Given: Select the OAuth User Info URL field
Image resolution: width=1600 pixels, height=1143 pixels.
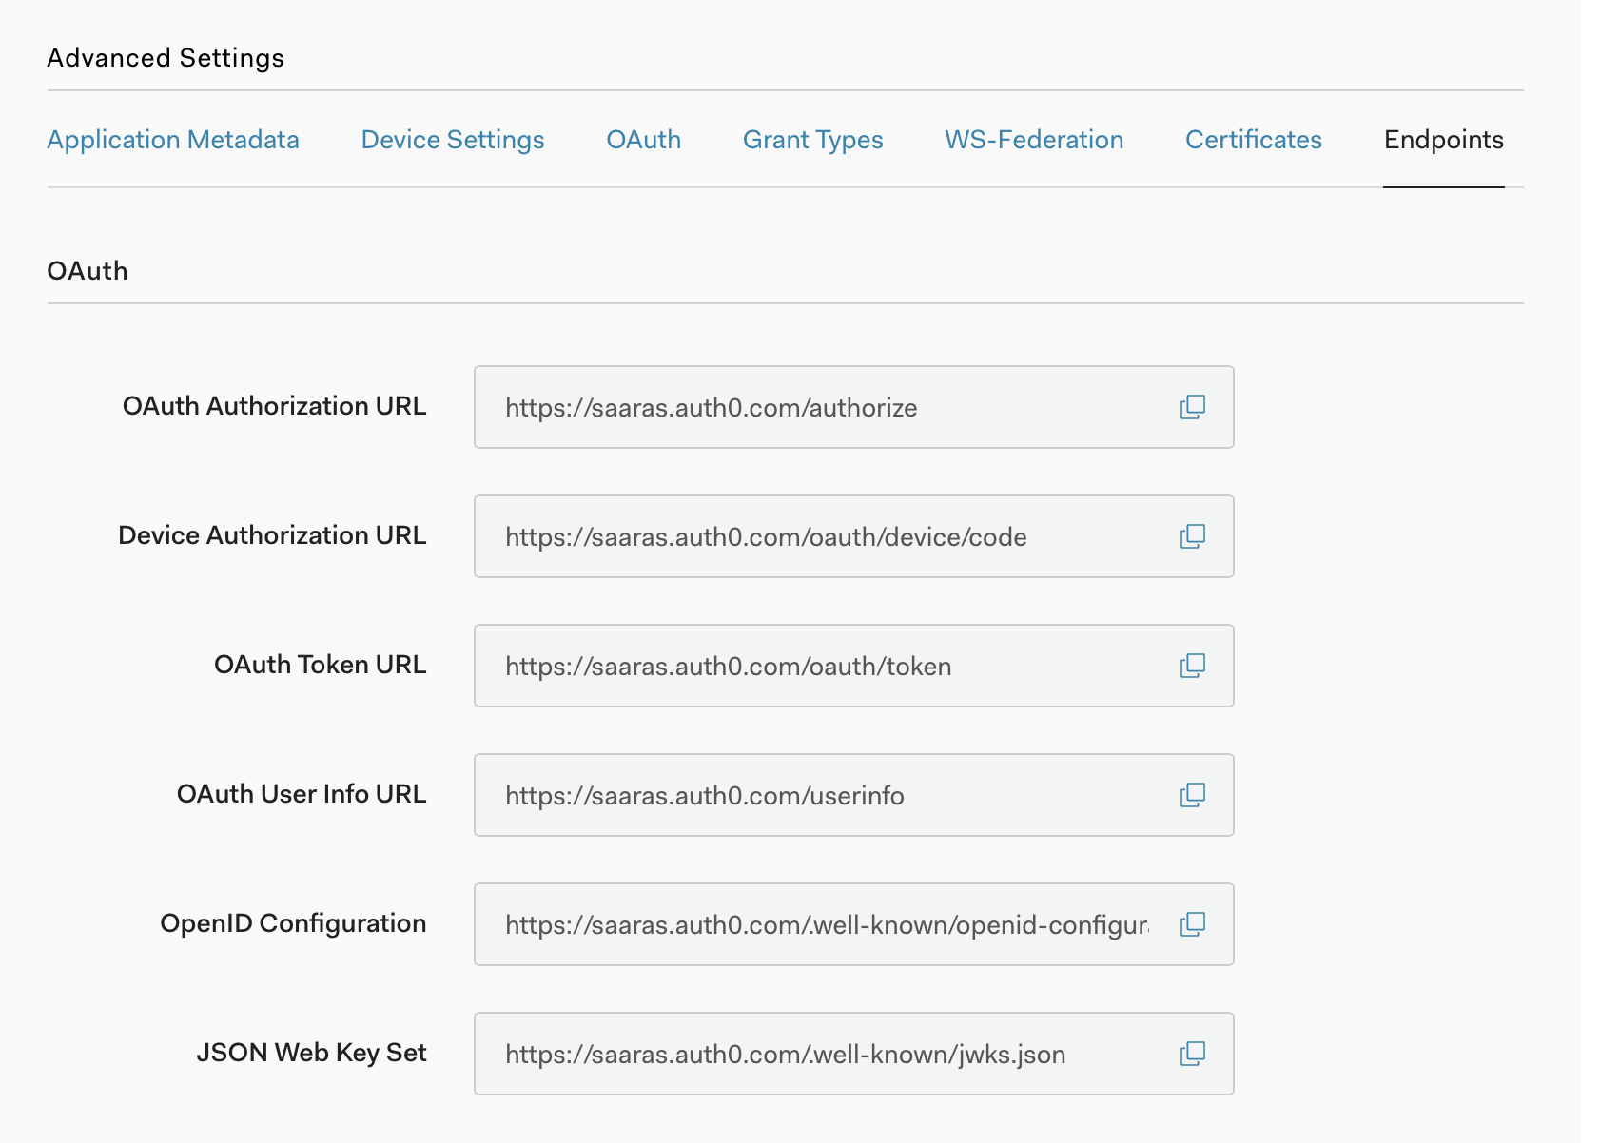Looking at the screenshot, I should tap(818, 796).
